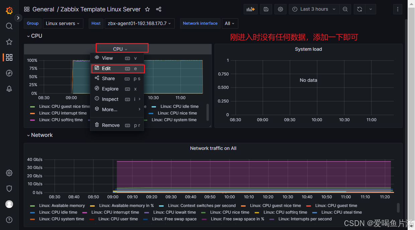415x230 pixels.
Task: Open the Network interface All dropdown
Action: pyautogui.click(x=230, y=23)
